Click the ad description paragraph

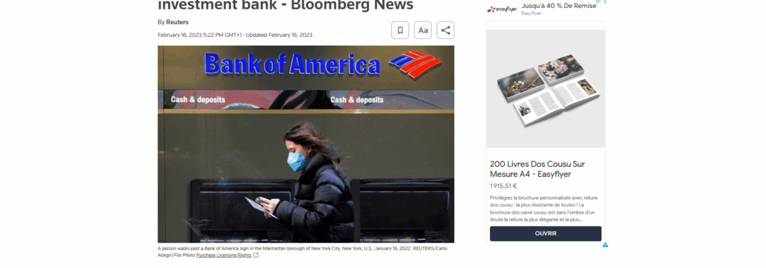click(x=544, y=208)
